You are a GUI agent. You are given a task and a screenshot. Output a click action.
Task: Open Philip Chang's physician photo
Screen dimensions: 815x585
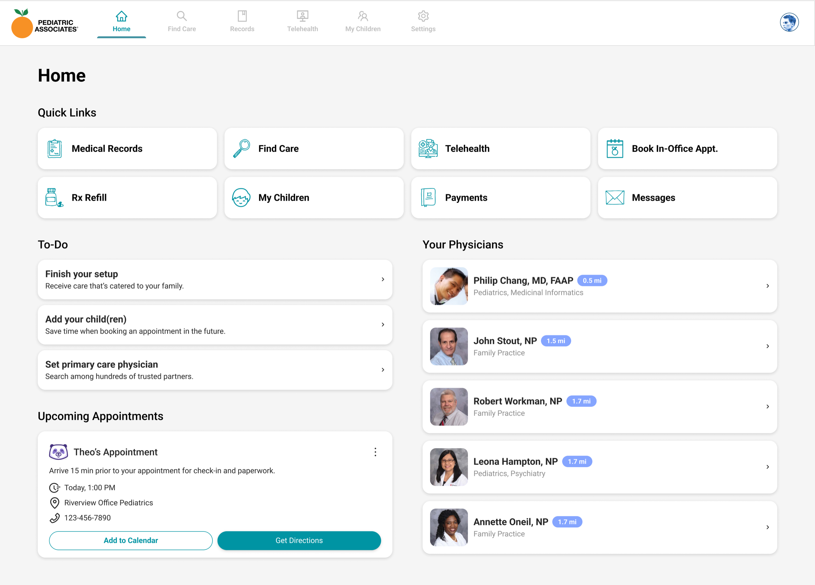(x=449, y=286)
